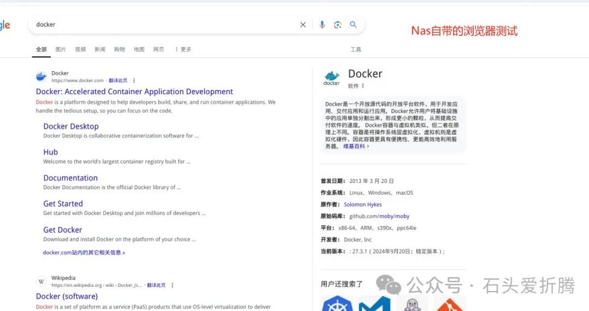
Task: Open the three-dot menu beside docker.com result
Action: 134,80
